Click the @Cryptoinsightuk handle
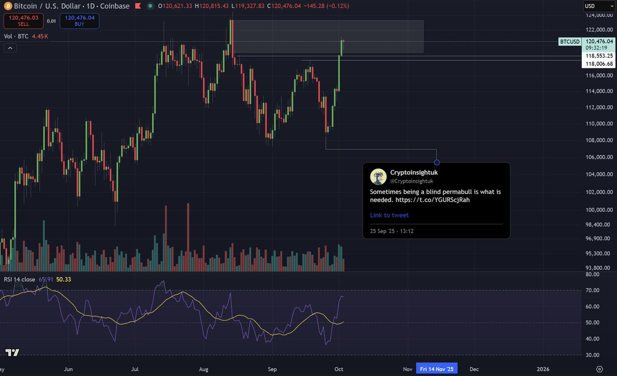The height and width of the screenshot is (376, 617). coord(412,181)
